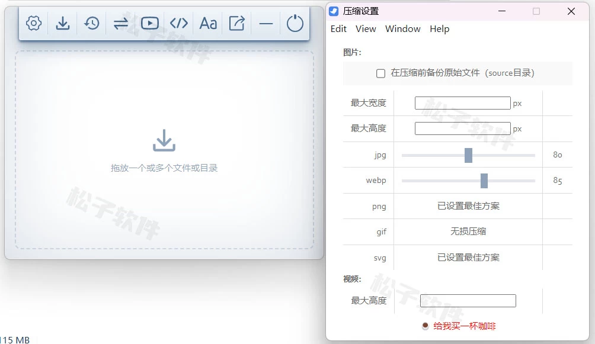The width and height of the screenshot is (595, 344).
Task: Click the minimize dash toolbar icon
Action: (x=266, y=24)
